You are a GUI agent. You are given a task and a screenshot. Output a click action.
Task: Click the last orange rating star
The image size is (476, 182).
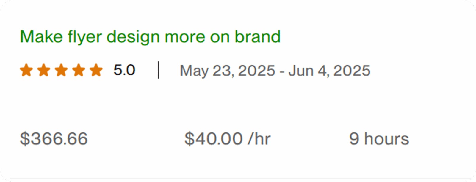pyautogui.click(x=96, y=71)
